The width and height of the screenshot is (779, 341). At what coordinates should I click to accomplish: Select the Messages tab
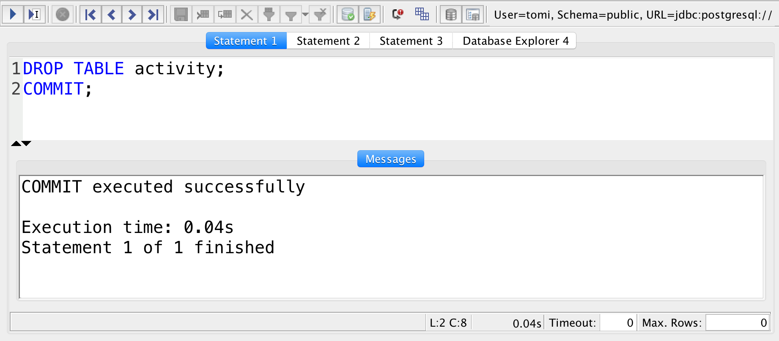click(x=390, y=159)
